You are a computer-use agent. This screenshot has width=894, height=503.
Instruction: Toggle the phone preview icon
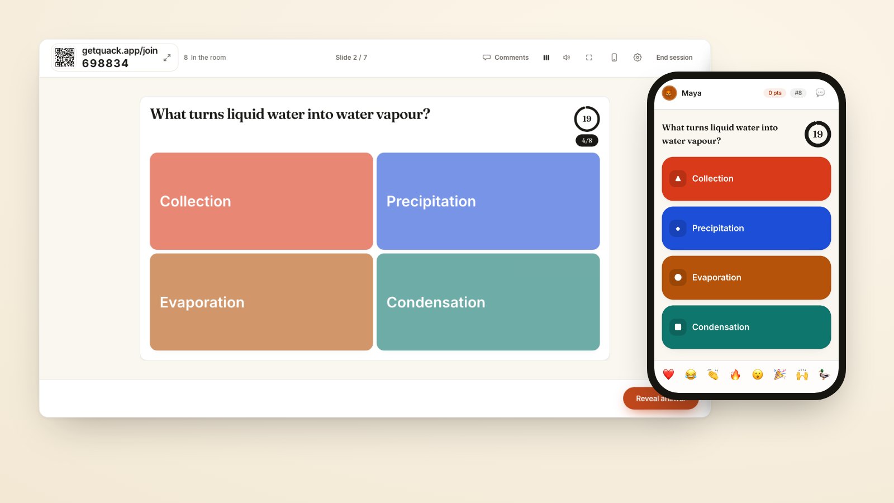(x=614, y=58)
